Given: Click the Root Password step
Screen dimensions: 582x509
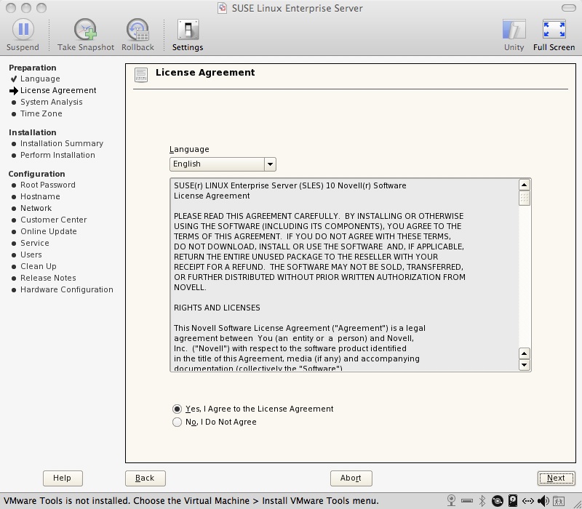Looking at the screenshot, I should click(x=48, y=185).
